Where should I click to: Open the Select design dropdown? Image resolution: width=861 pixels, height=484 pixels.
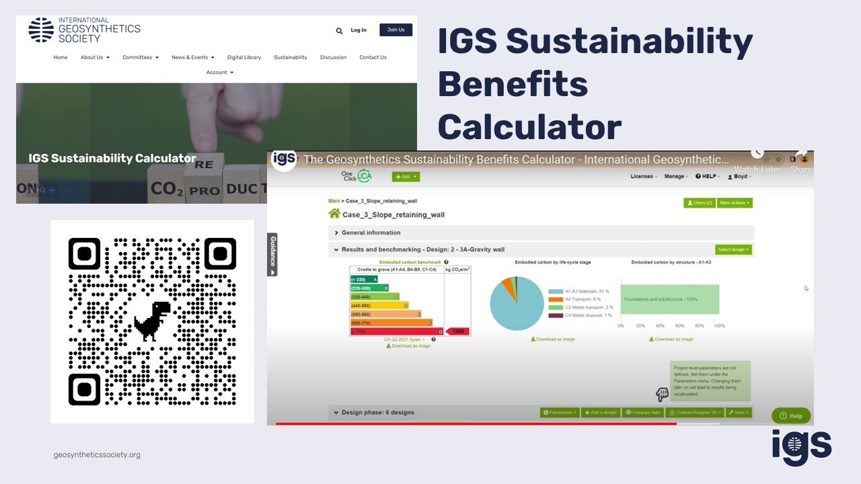(733, 249)
